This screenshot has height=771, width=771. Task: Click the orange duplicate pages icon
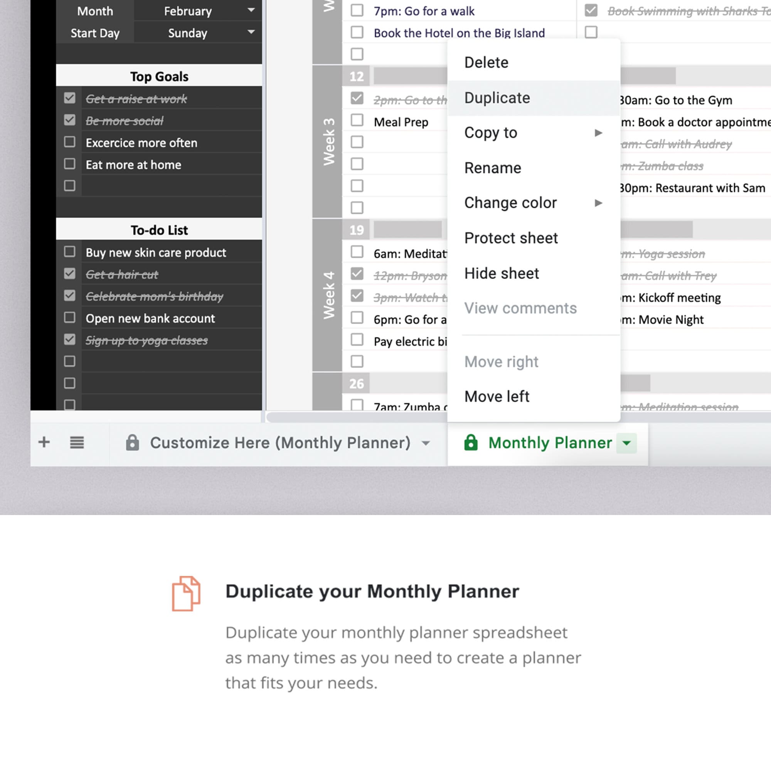coord(185,593)
